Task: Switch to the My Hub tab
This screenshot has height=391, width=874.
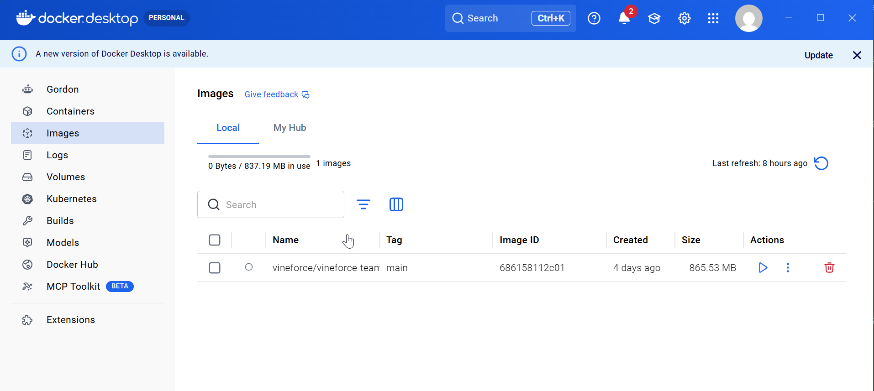Action: (290, 128)
